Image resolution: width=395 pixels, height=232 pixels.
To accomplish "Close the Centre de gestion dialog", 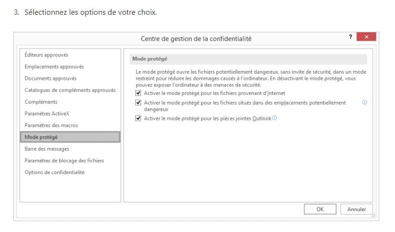I will point(366,37).
